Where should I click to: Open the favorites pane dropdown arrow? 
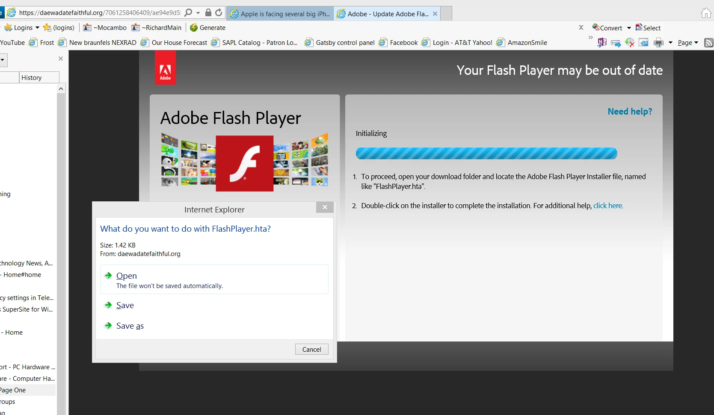click(3, 60)
